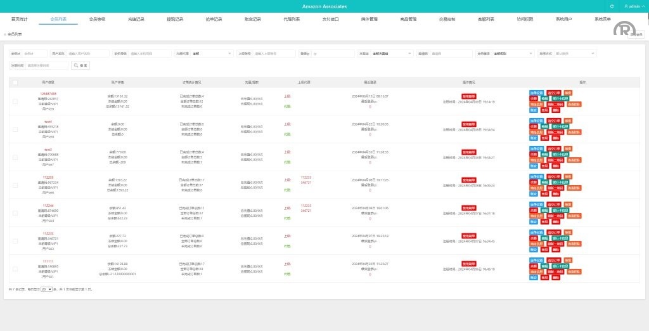The height and width of the screenshot is (331, 649).
Task: Go to the 首页统计 tab
Action: coord(20,20)
